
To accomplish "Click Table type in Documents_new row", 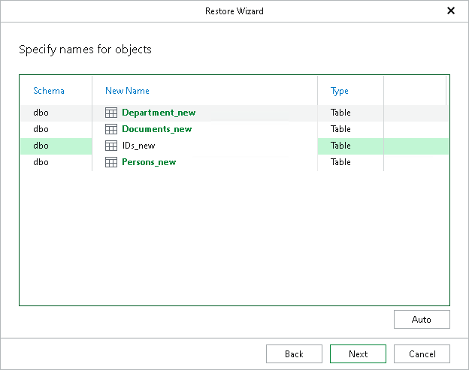I will click(340, 129).
